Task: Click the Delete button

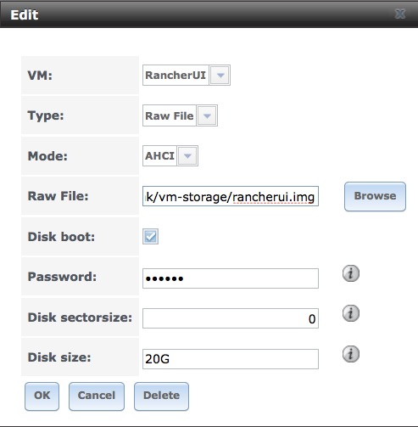Action: pos(161,396)
